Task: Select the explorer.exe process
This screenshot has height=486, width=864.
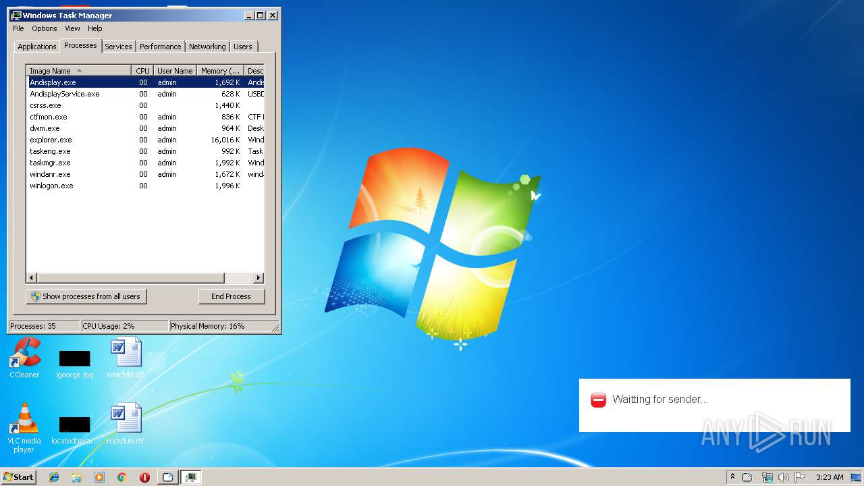Action: [145, 140]
